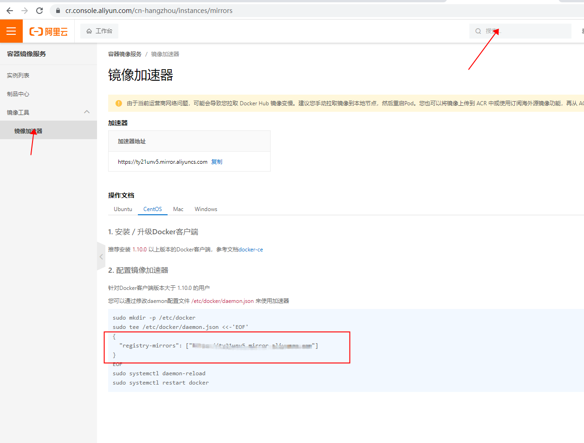584x443 pixels.
Task: Click the "registry-mirrors" line in code
Action: pyautogui.click(x=219, y=346)
